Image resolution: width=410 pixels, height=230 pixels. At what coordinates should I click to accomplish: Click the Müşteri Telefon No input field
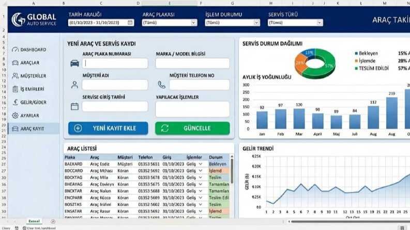200,85
